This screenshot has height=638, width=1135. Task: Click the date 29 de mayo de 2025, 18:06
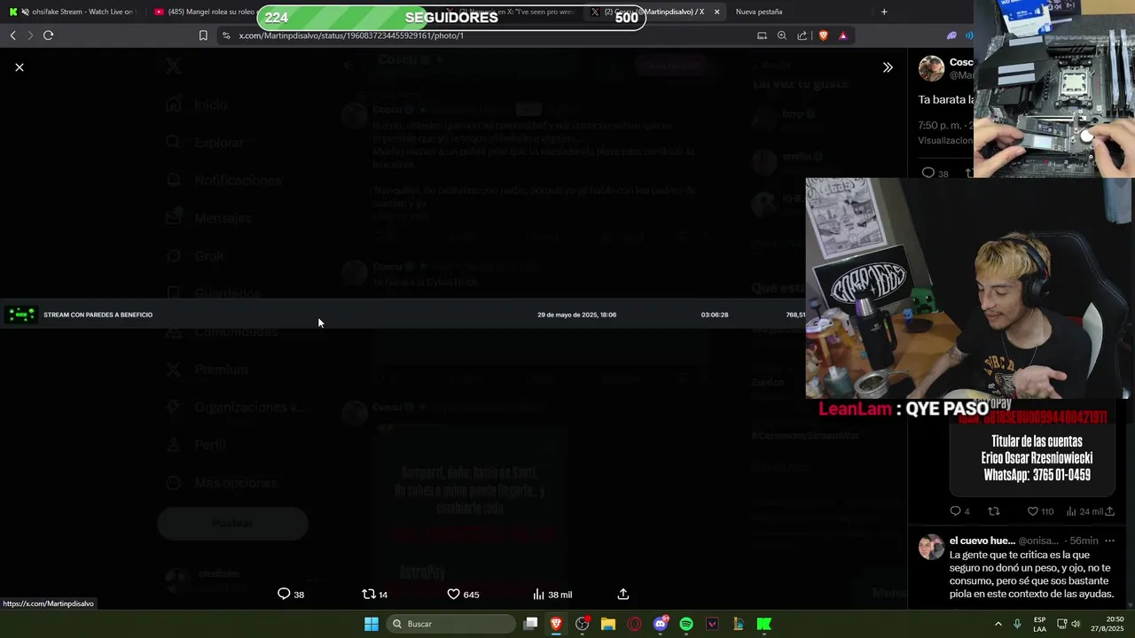click(576, 315)
